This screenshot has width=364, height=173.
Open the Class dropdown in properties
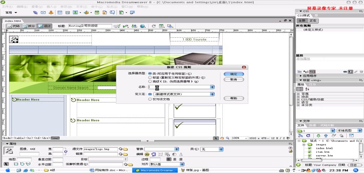click(x=221, y=149)
